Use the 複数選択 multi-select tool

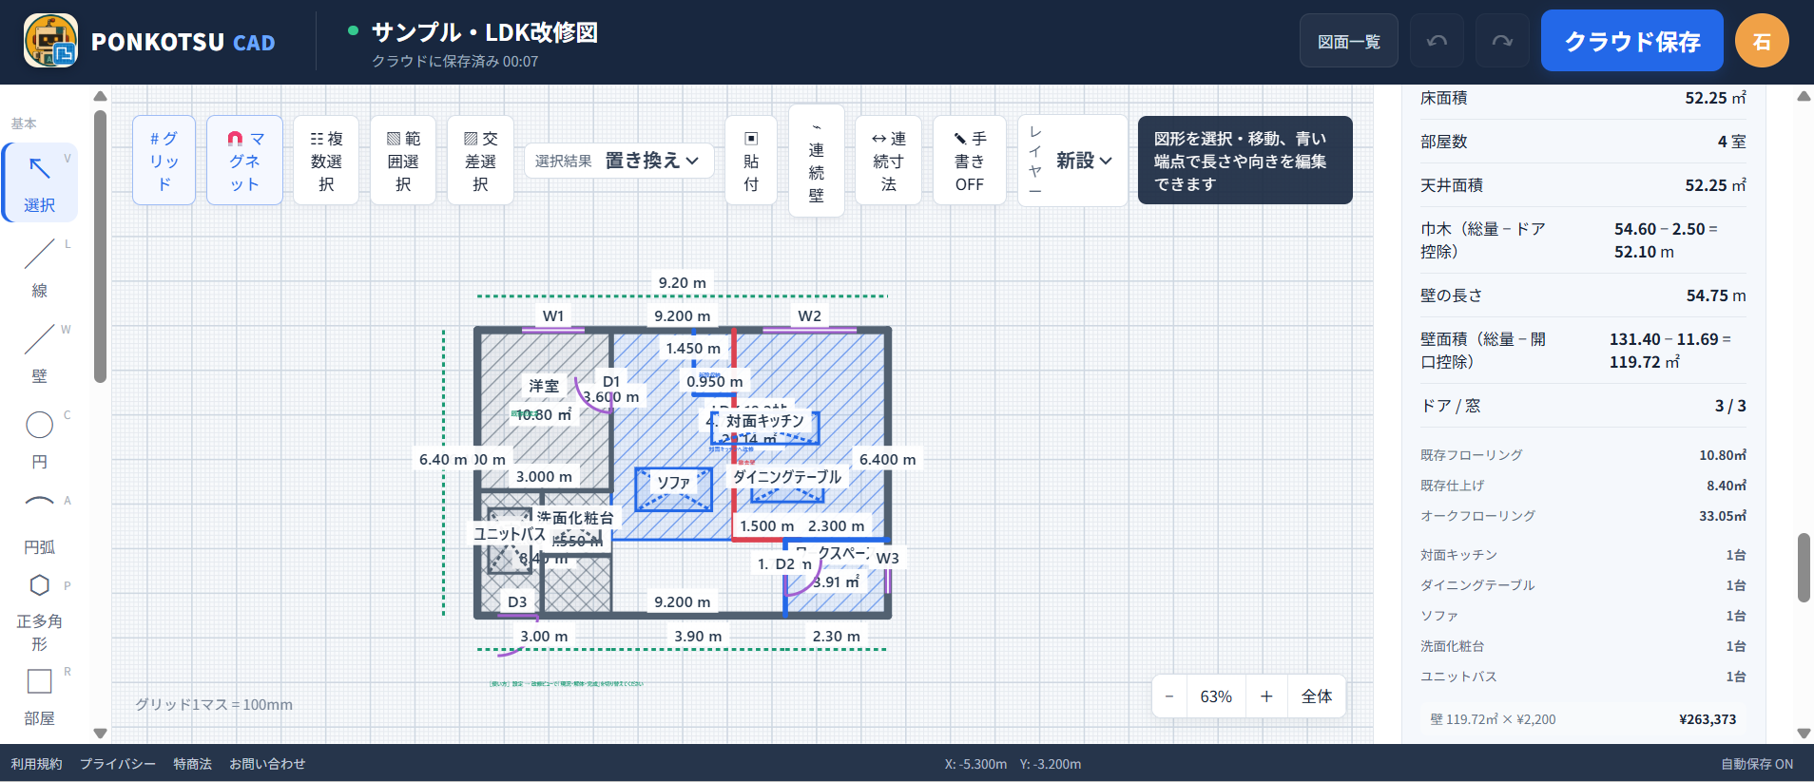pyautogui.click(x=326, y=161)
